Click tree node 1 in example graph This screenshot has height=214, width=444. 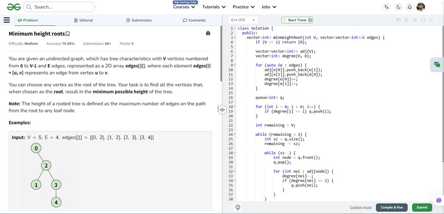[36, 184]
